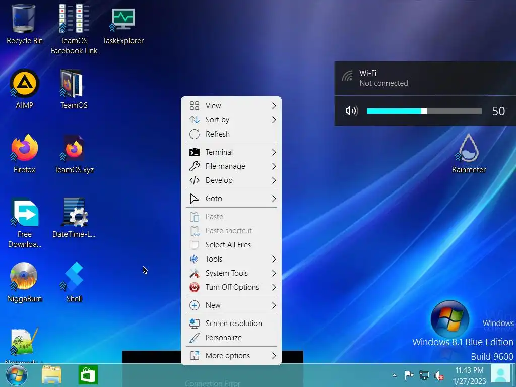Click the Windows 8.1 Blue Edition logo orb
This screenshot has height=387, width=516.
[x=450, y=318]
